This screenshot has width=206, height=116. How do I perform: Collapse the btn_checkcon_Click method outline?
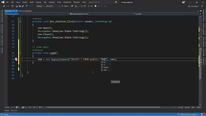pyautogui.click(x=20, y=22)
